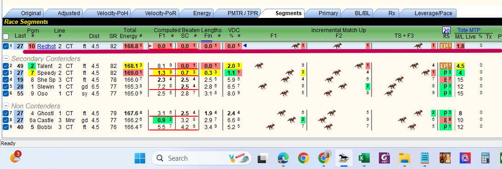This screenshot has height=169, width=502.
Task: Switch to the BL/BL tab
Action: coord(362,13)
